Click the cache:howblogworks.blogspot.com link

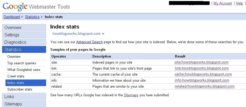coord(203,74)
